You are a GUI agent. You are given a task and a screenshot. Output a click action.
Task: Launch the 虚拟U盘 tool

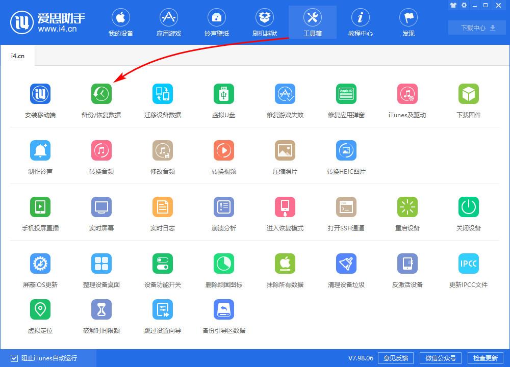(224, 94)
